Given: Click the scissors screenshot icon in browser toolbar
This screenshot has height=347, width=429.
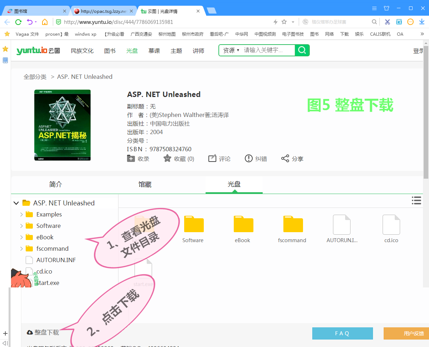Looking at the screenshot, I should 387,22.
